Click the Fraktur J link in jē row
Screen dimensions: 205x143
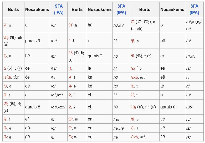tap(70, 68)
